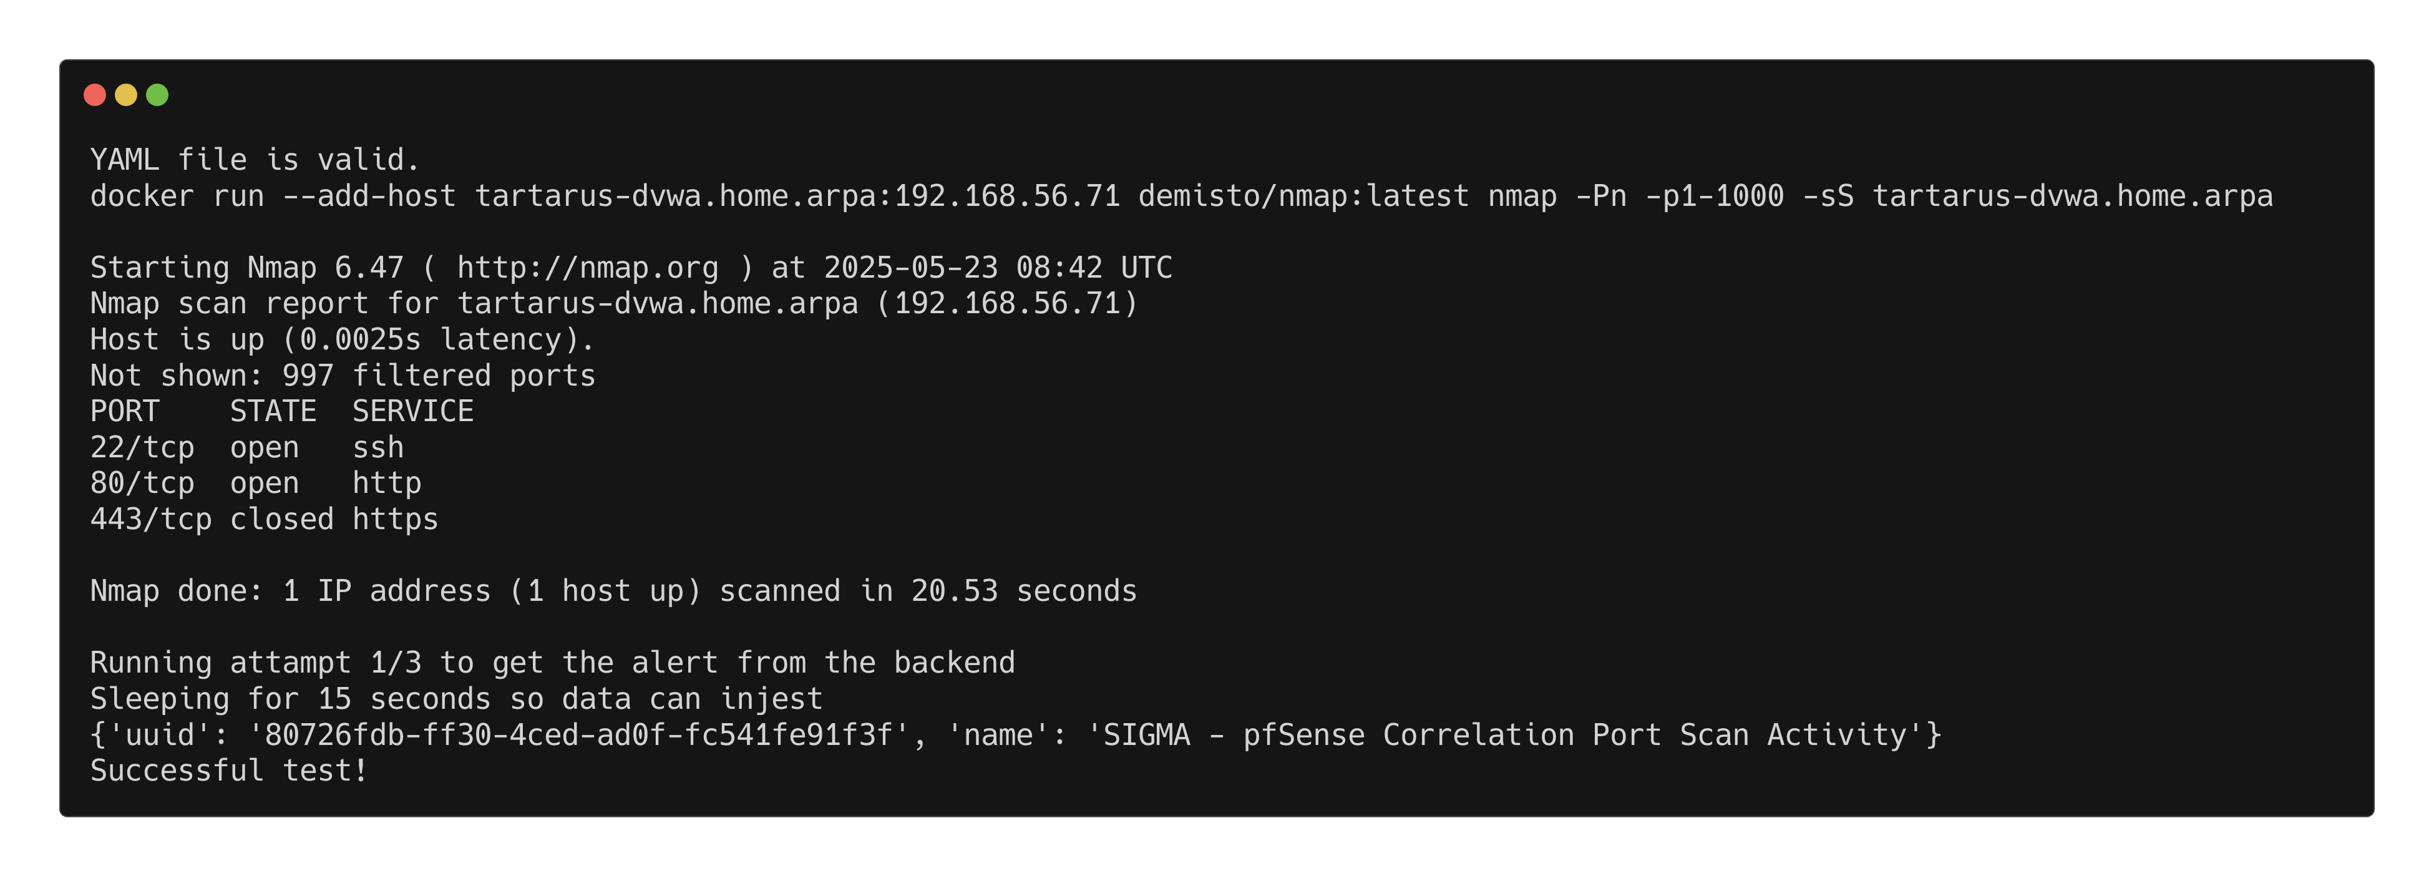Click the green maximize window button
This screenshot has width=2434, height=876.
tap(157, 94)
